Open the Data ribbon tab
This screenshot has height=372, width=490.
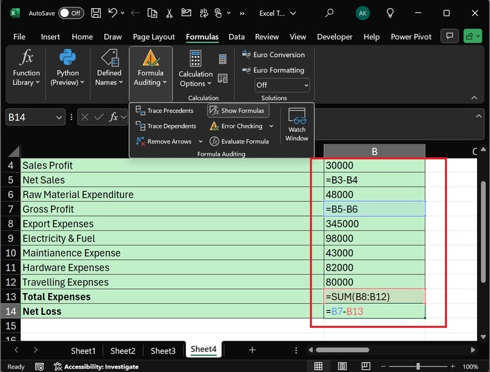tap(237, 37)
